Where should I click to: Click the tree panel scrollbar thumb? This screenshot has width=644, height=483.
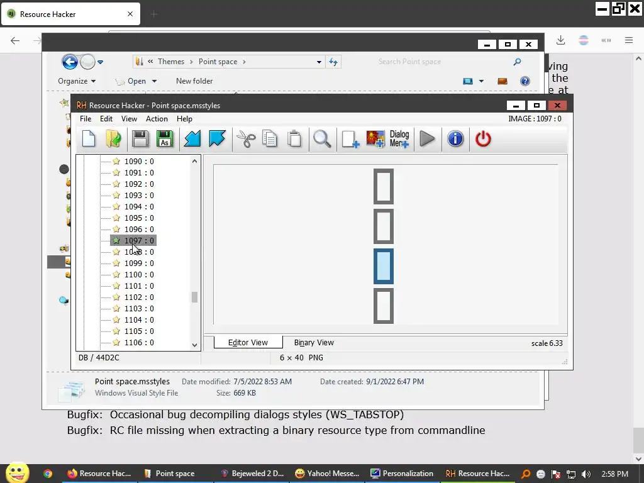[x=194, y=297]
